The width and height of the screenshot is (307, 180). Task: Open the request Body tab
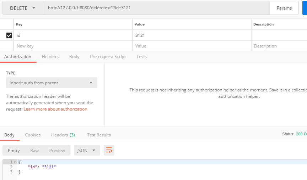click(x=74, y=57)
